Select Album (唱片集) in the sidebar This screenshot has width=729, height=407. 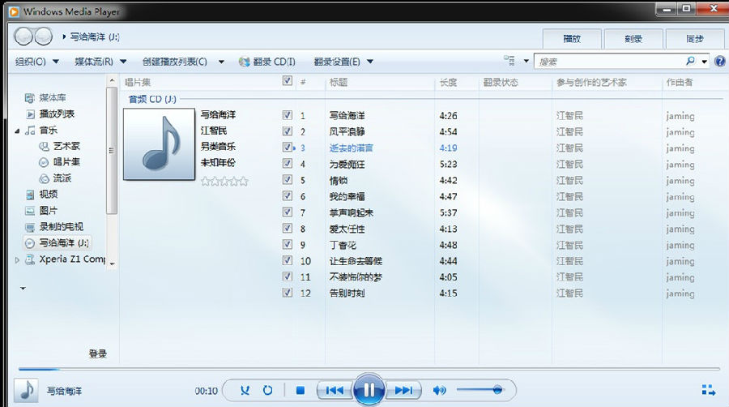(59, 162)
